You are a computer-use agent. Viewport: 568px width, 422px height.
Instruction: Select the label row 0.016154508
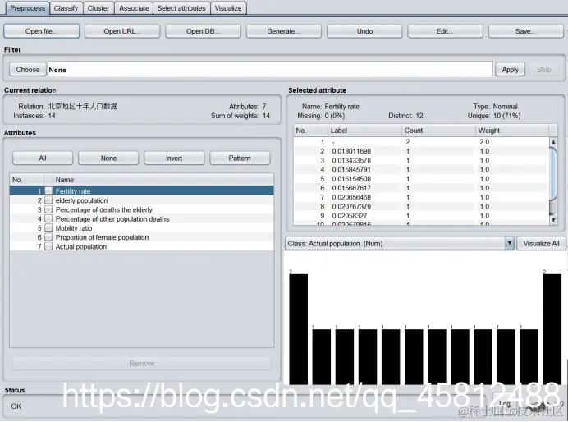click(422, 179)
